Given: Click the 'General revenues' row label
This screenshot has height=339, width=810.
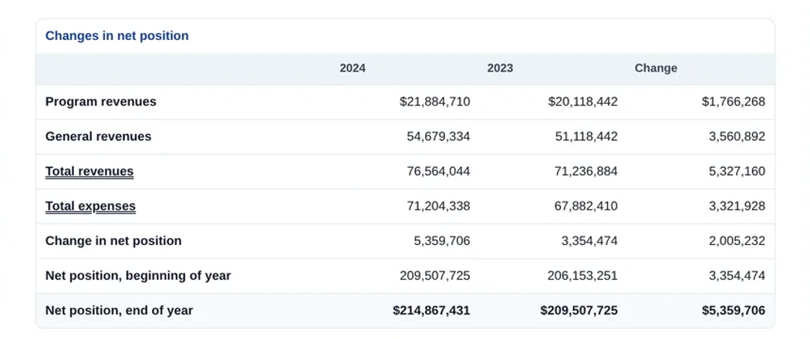Looking at the screenshot, I should [98, 136].
